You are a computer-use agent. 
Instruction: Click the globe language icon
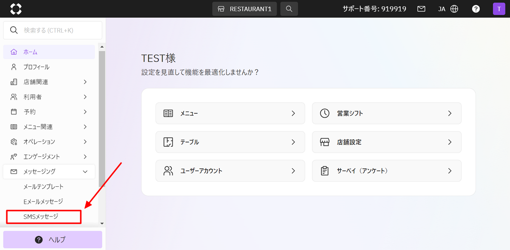click(454, 9)
